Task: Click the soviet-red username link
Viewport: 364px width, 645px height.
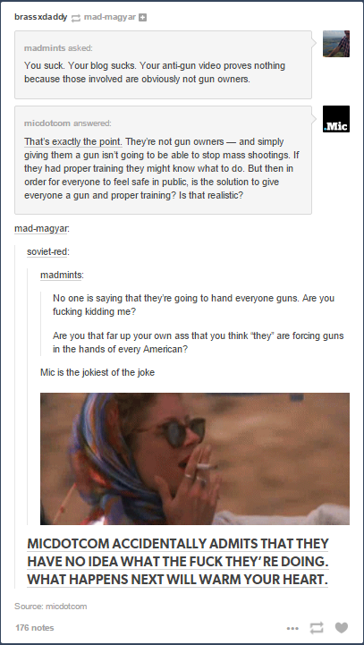Action: pyautogui.click(x=47, y=251)
